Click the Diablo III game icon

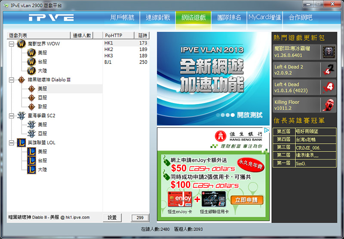21,80
